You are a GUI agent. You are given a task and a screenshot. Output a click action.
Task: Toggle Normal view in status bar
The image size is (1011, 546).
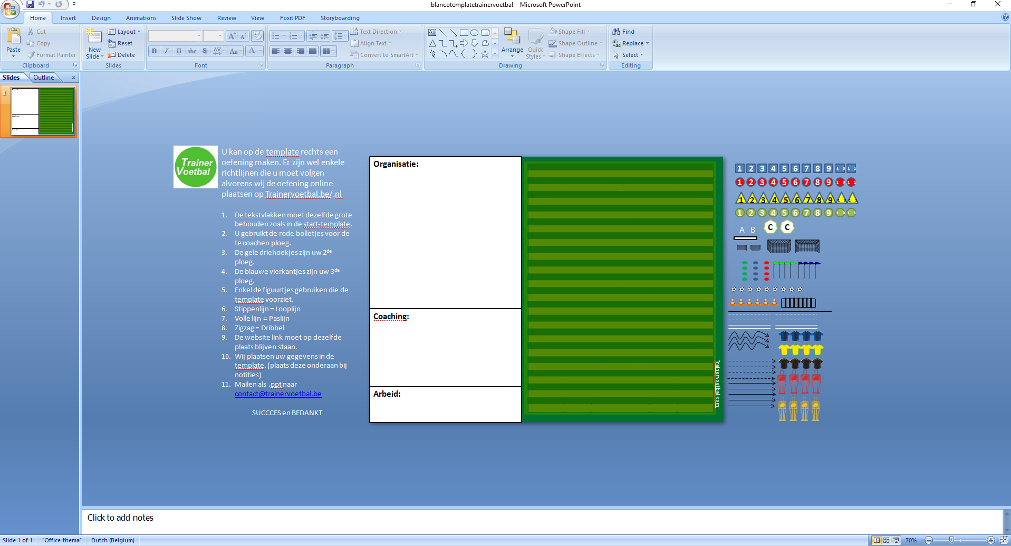click(876, 540)
